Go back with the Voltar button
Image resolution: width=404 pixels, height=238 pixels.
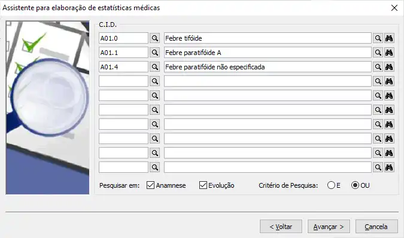(281, 227)
